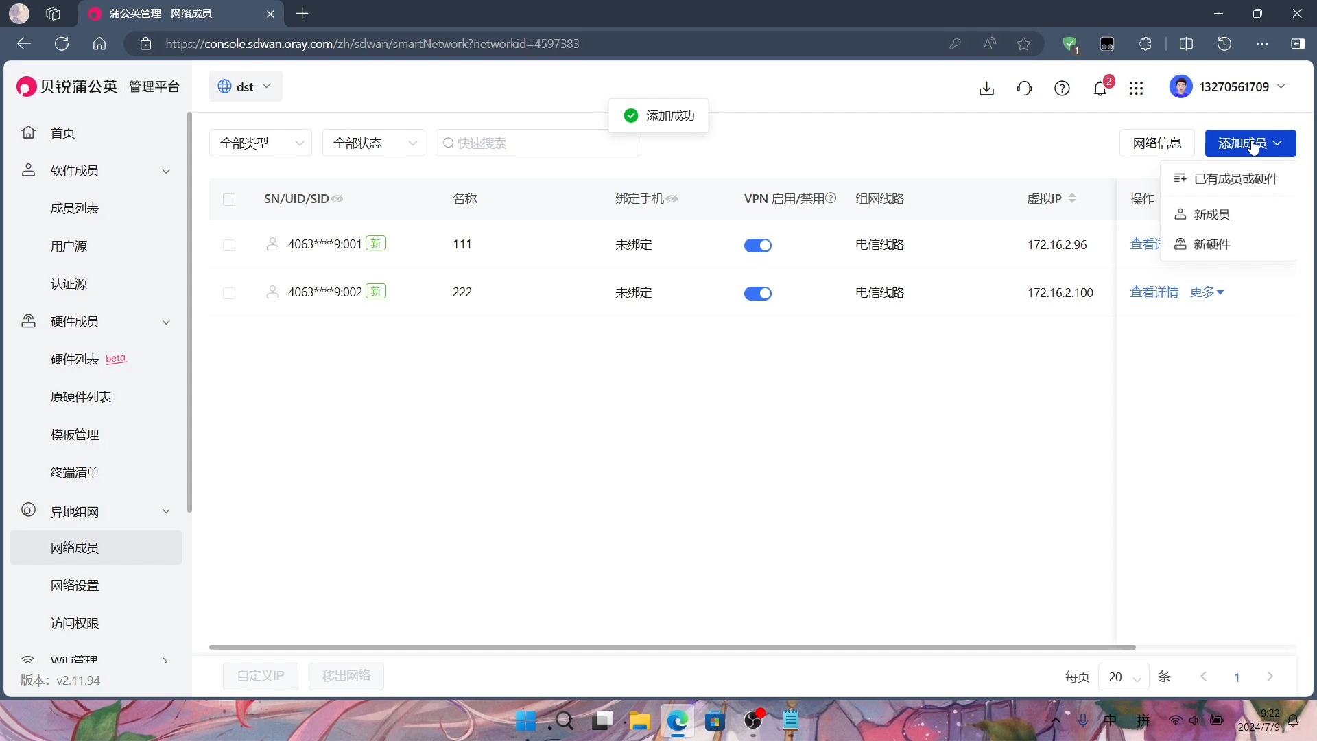1317x741 pixels.
Task: Collapse the 硬件成员 sidebar group
Action: coord(165,322)
